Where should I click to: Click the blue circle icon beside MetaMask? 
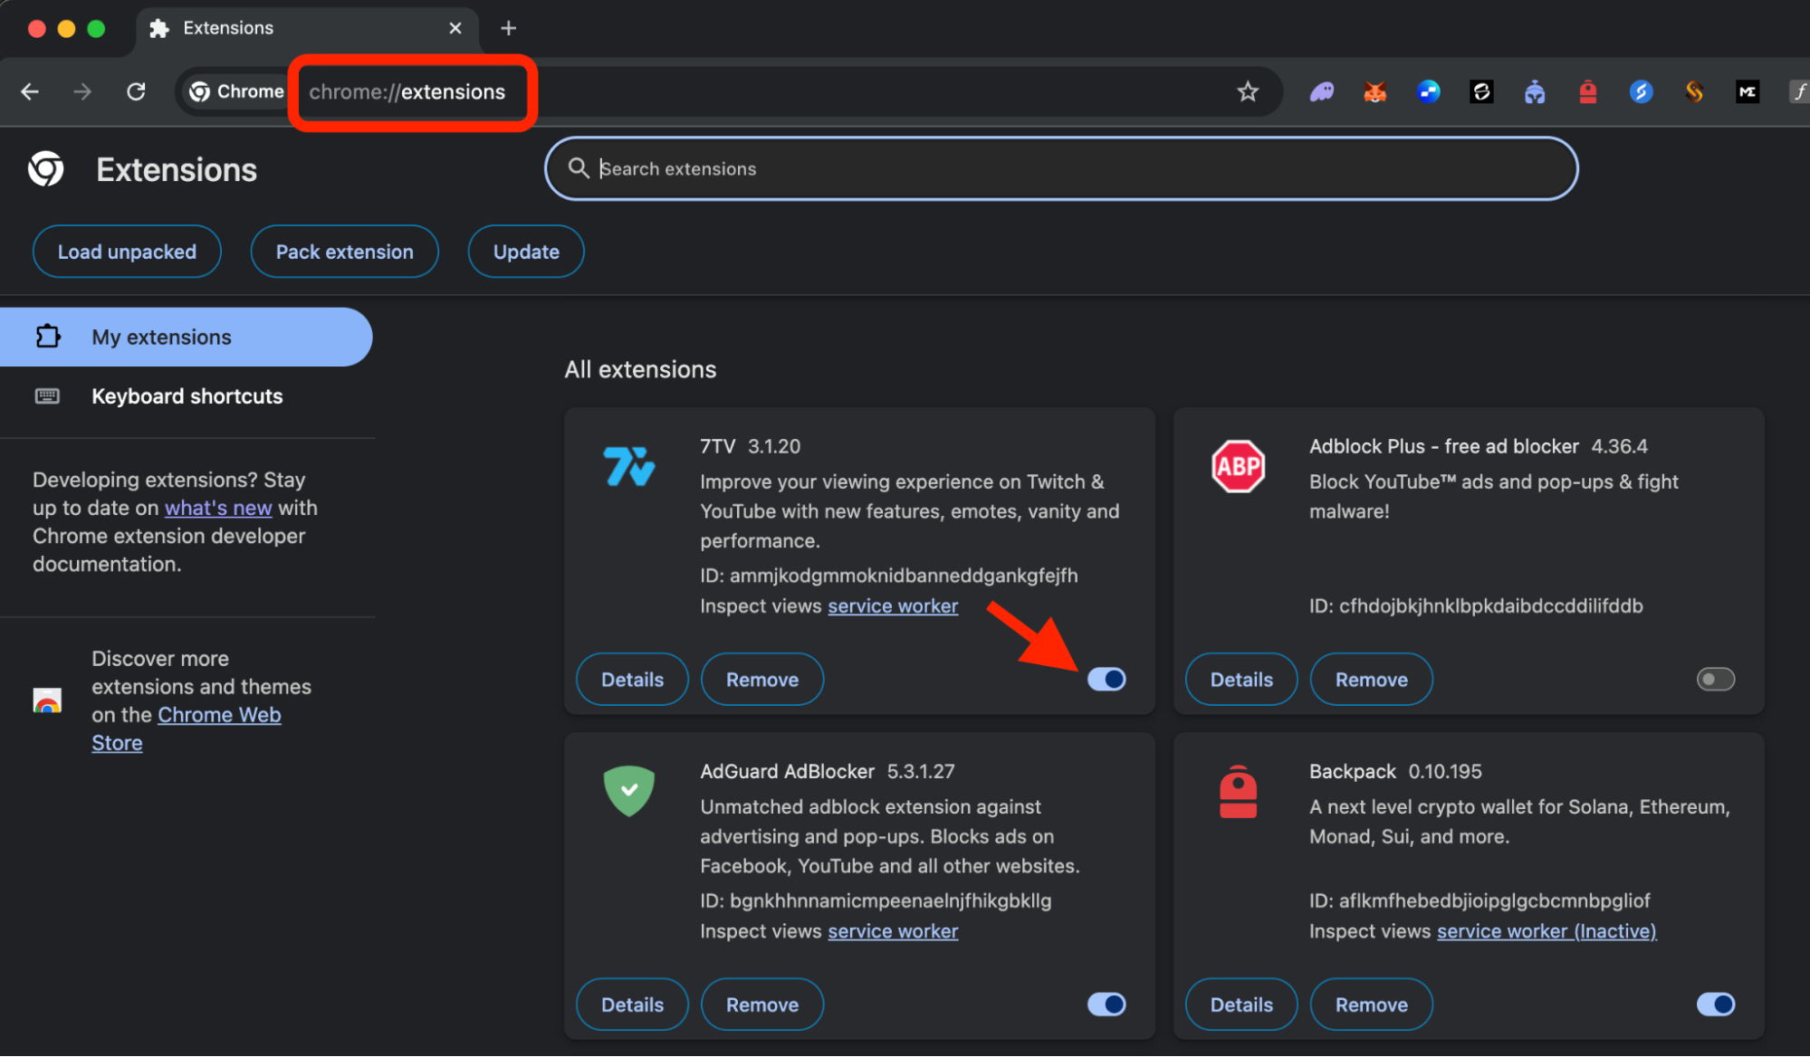pyautogui.click(x=1429, y=91)
